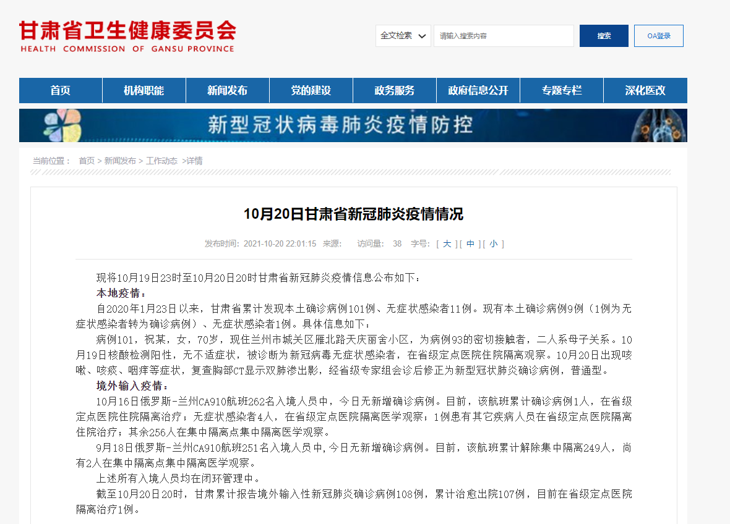Click the line 上述所有入境人员均在闭环管理中
Image resolution: width=730 pixels, height=524 pixels.
(178, 478)
